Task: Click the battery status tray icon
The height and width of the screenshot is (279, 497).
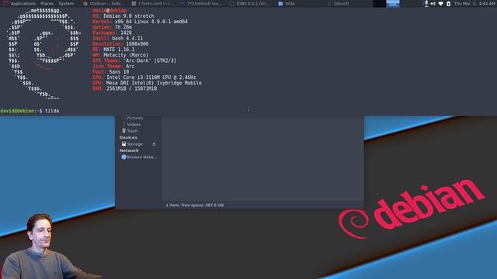Action: pos(448,4)
